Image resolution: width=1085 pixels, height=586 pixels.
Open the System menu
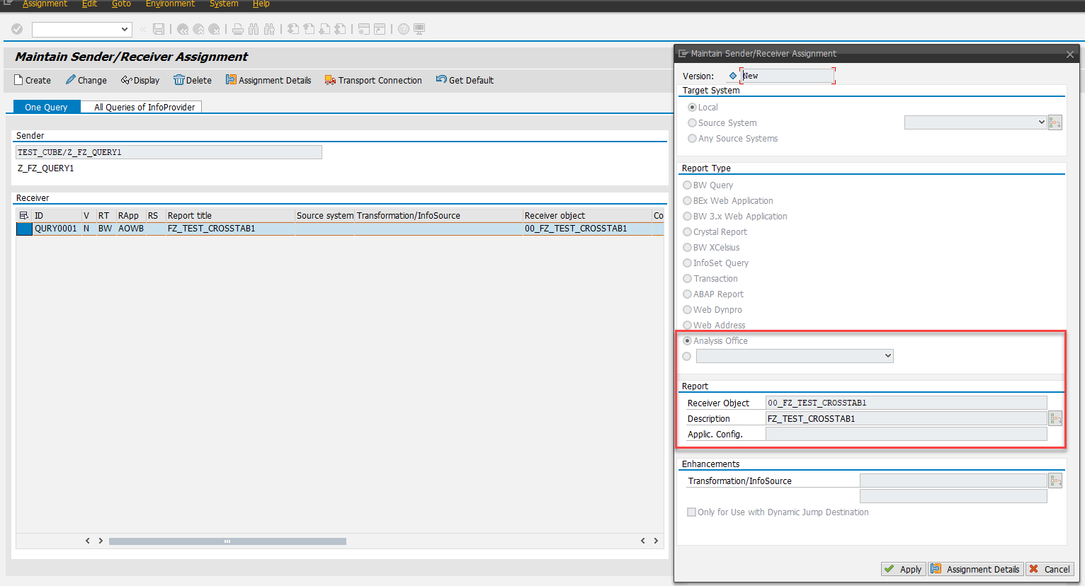pos(224,4)
